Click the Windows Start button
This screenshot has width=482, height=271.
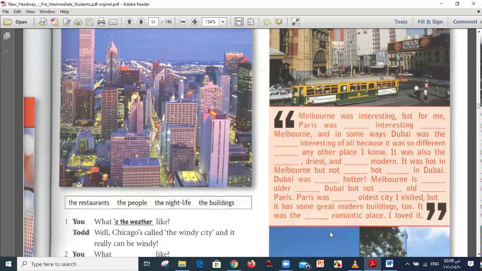pos(8,264)
